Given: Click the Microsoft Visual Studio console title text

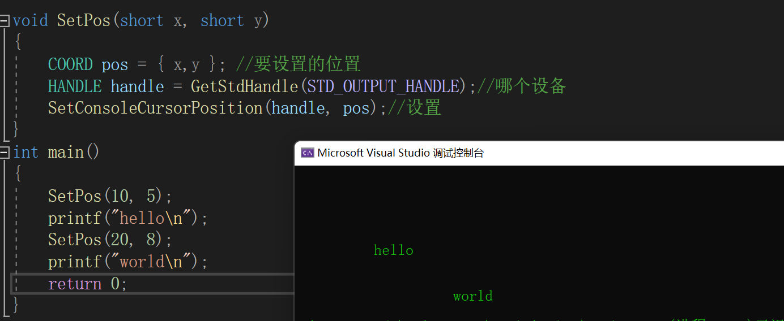Looking at the screenshot, I should 400,153.
